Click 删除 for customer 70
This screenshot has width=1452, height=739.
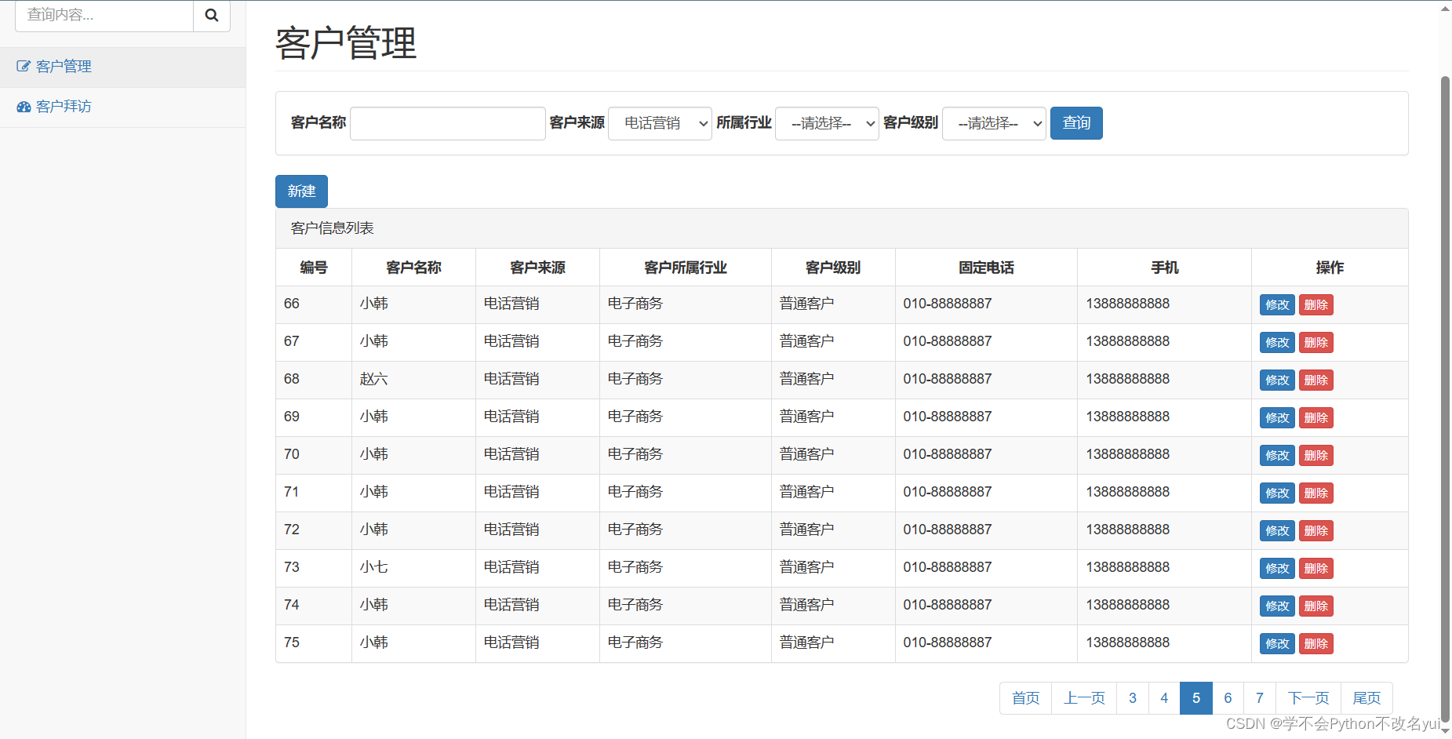tap(1316, 456)
